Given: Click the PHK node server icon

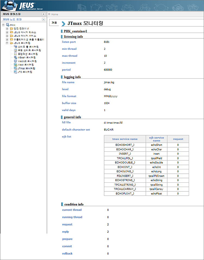Looking at the screenshot, I should 8,25.
